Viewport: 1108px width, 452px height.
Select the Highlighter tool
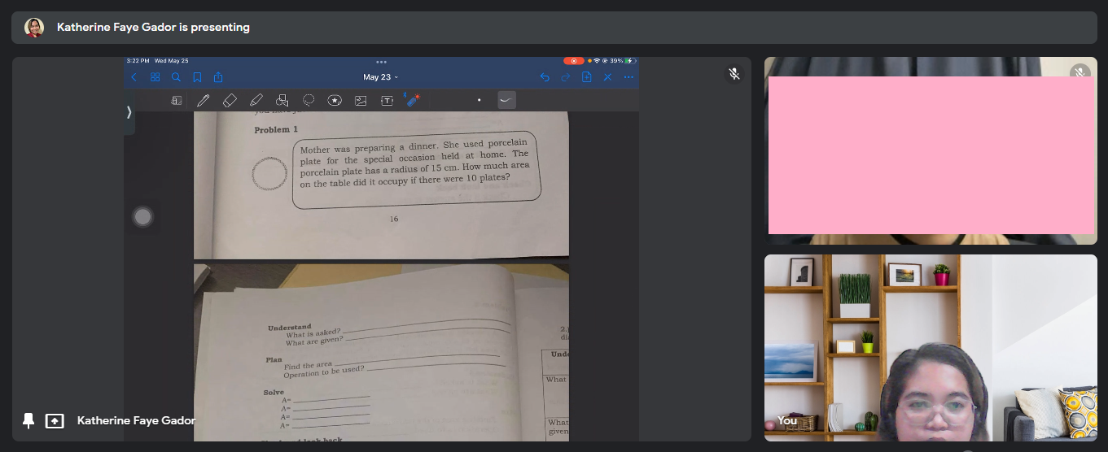coord(256,100)
